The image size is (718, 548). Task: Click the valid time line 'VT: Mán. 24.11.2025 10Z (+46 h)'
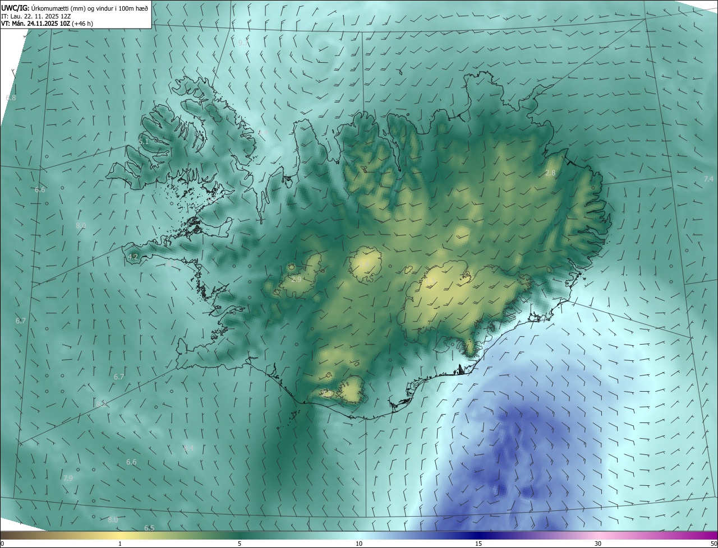(x=47, y=24)
